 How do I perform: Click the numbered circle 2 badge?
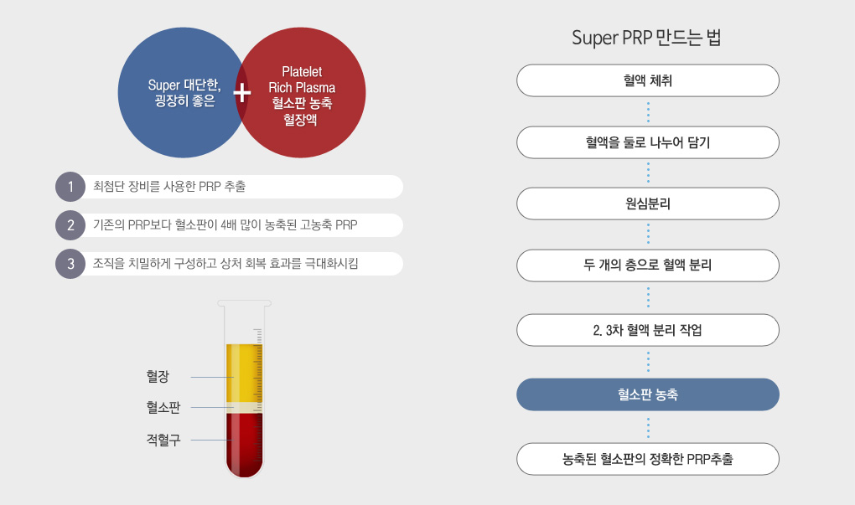71,225
